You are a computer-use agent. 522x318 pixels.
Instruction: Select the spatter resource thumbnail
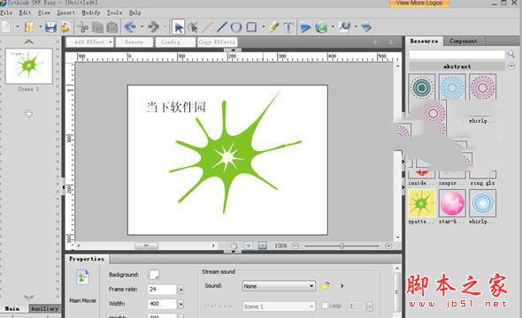(421, 203)
